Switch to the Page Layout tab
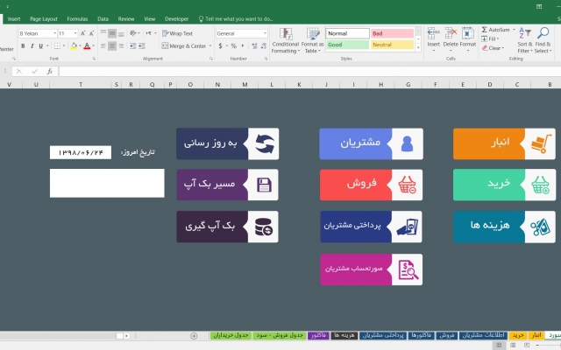The width and height of the screenshot is (561, 350). tap(44, 19)
